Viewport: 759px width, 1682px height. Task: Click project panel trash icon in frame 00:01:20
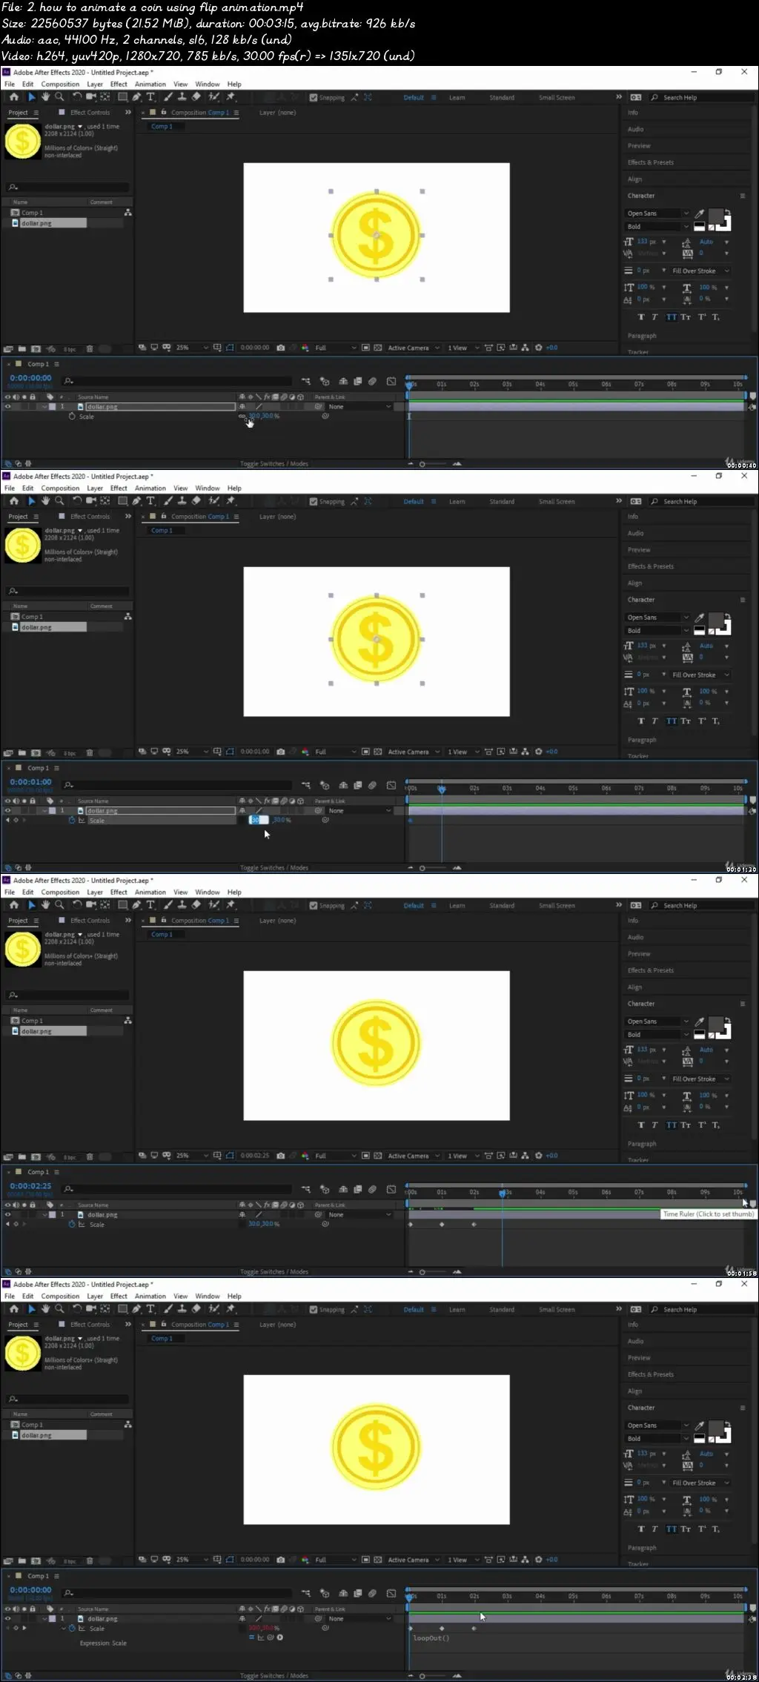pyautogui.click(x=90, y=752)
